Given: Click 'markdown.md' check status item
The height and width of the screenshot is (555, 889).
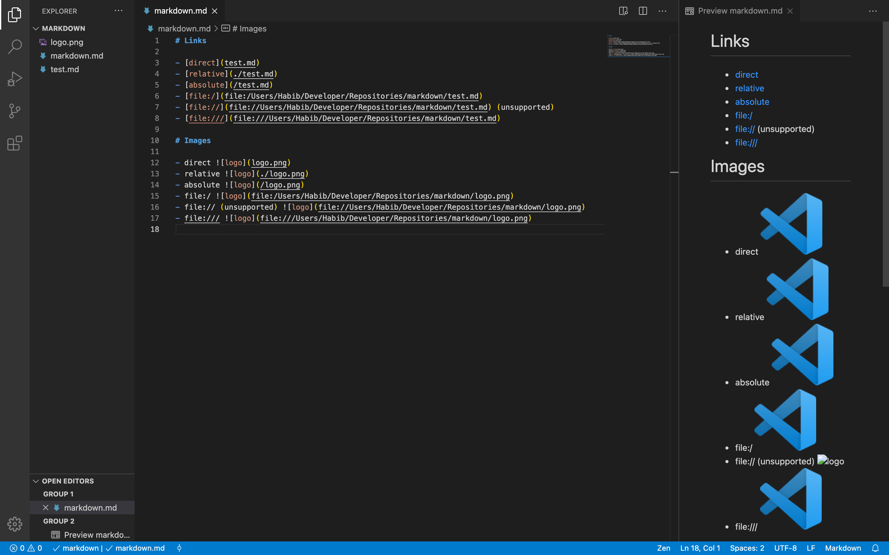Looking at the screenshot, I should click(x=135, y=548).
